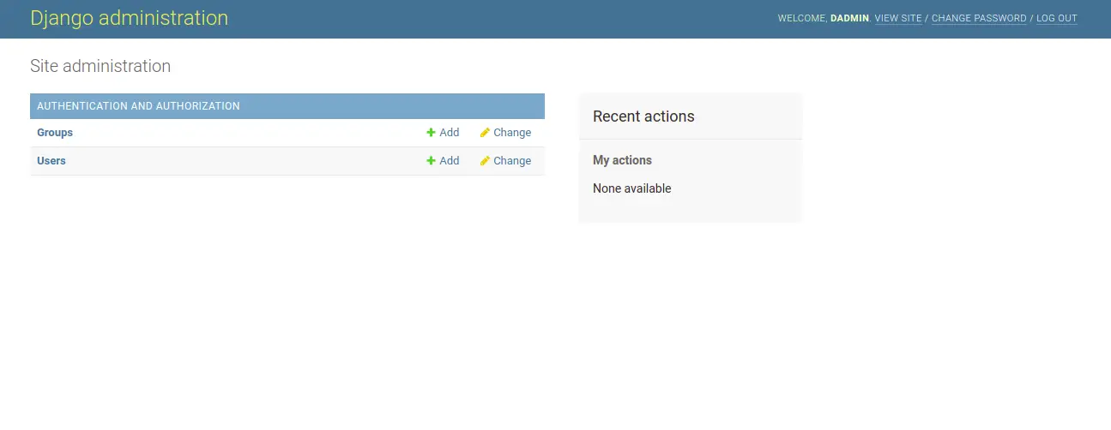
Task: Click the Recent actions heading
Action: tap(643, 116)
